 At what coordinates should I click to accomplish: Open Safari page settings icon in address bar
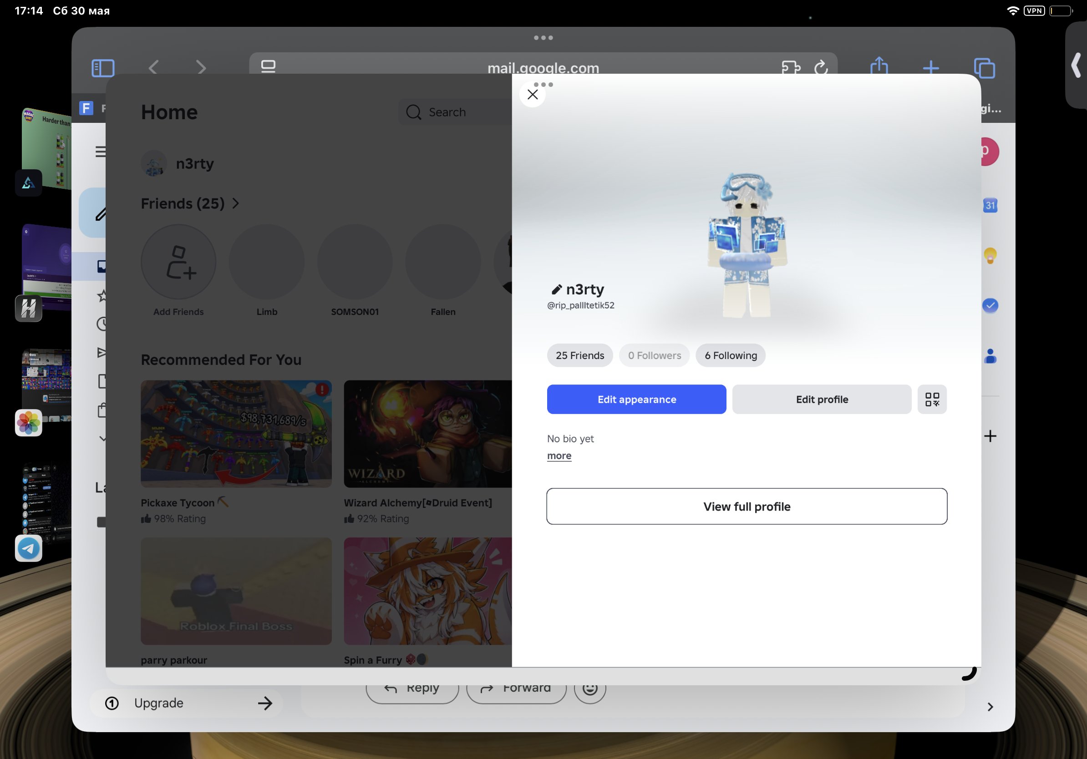pyautogui.click(x=268, y=66)
